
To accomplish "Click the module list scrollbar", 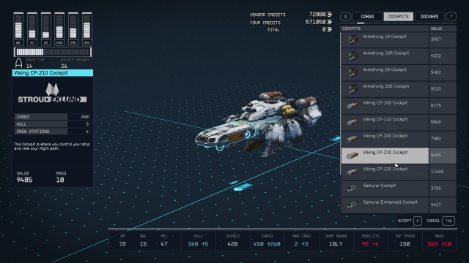I will 341,104.
